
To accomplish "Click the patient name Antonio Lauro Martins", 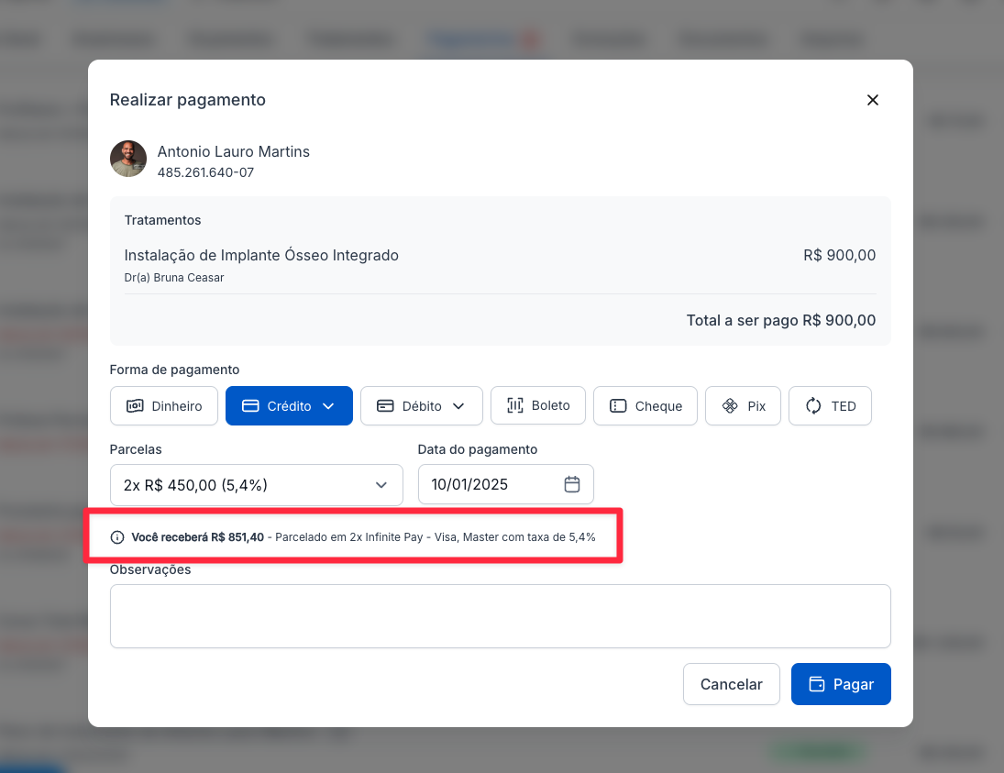I will (x=234, y=151).
